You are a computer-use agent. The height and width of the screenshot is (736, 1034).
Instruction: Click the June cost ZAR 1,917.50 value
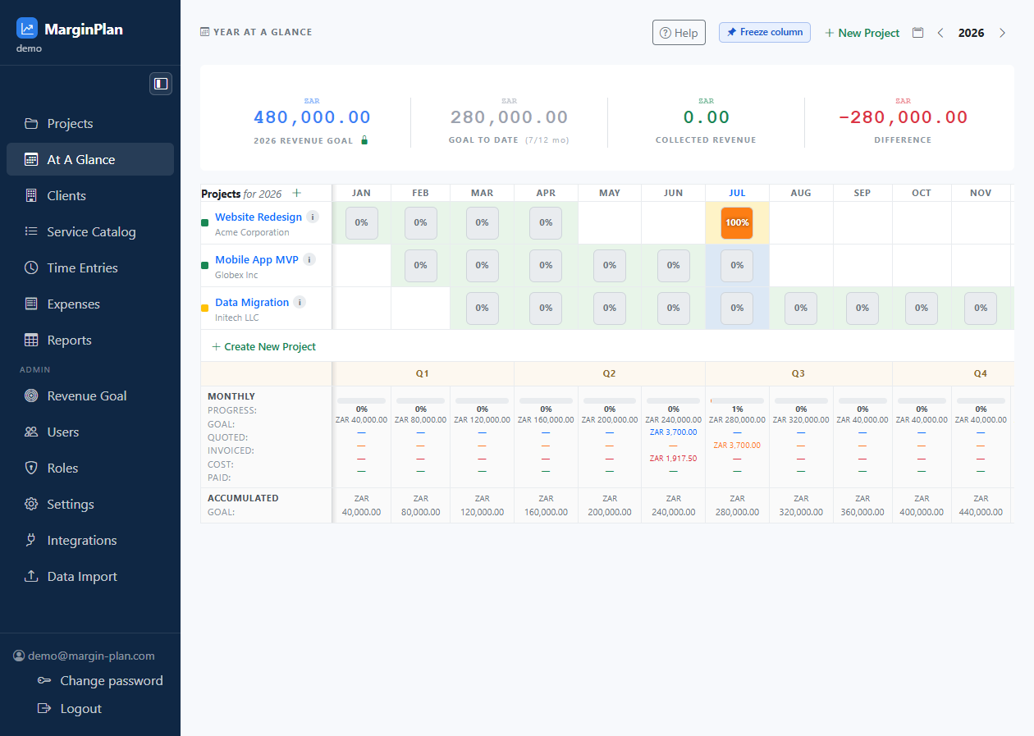[673, 459]
